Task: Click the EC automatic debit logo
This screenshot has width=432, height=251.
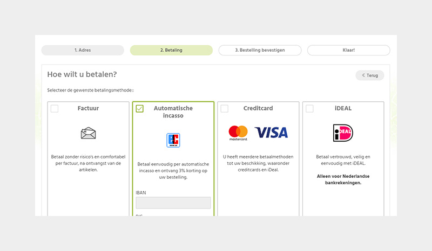Action: pos(173,140)
